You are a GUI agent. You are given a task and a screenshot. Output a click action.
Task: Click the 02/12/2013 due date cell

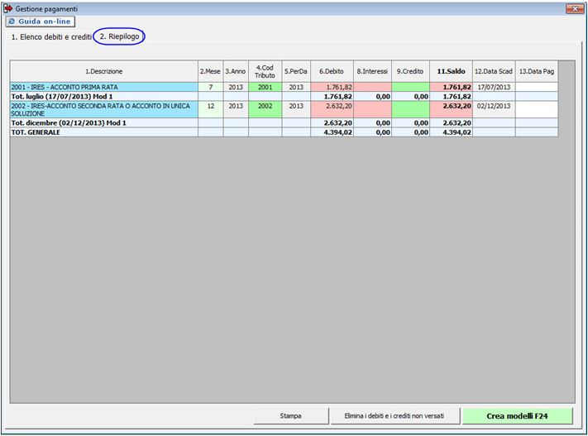pyautogui.click(x=494, y=107)
